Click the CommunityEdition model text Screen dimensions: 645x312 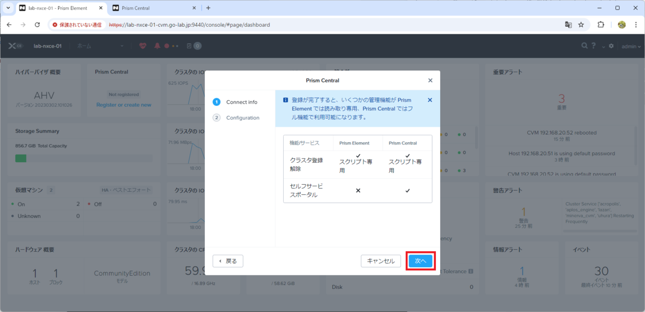pos(122,273)
